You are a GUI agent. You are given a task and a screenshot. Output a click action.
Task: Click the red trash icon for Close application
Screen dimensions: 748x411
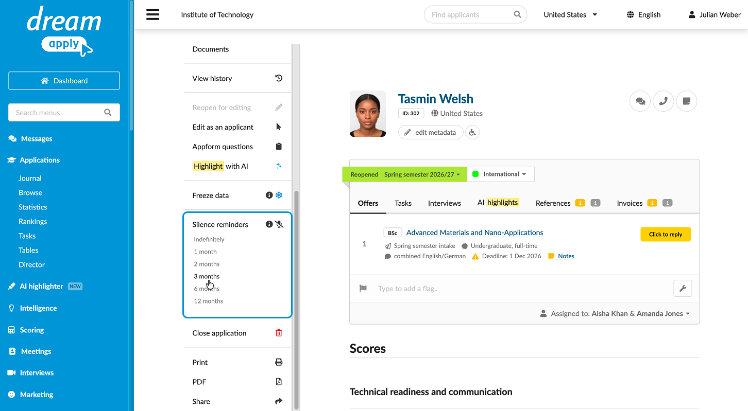coord(279,333)
